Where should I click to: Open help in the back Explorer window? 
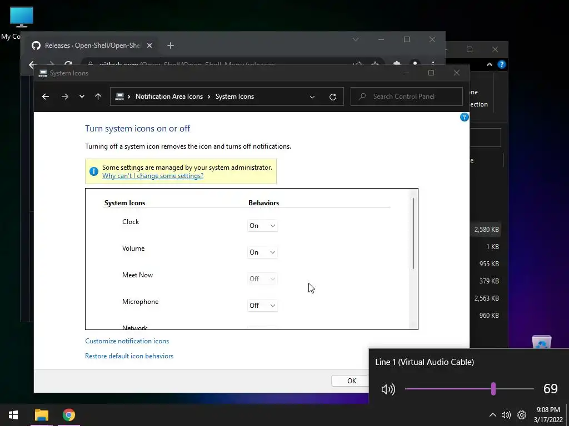[502, 64]
